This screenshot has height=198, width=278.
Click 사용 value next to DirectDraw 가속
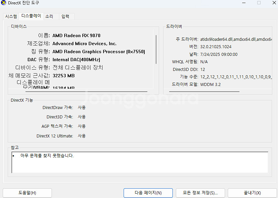(82, 107)
